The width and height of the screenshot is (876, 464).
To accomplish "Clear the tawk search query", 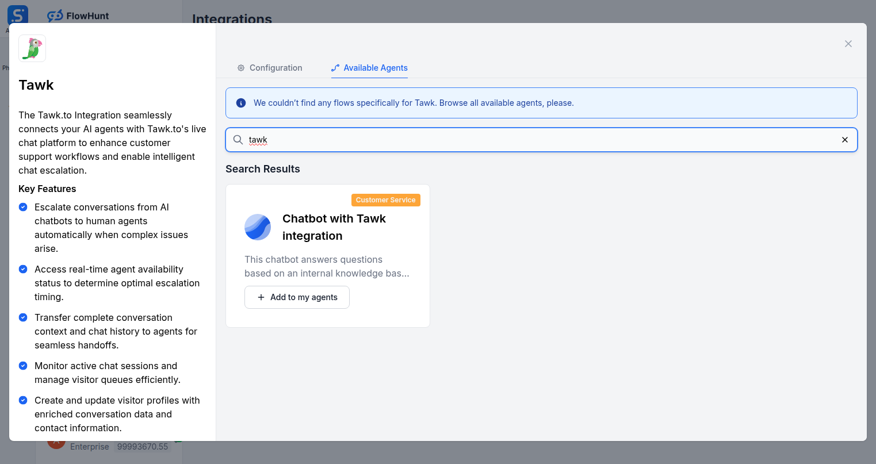I will (845, 140).
